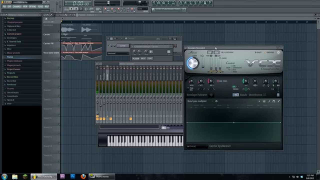The width and height of the screenshot is (320, 180).
Task: Click the envelope editor pencil/step icon
Action: click(x=269, y=101)
